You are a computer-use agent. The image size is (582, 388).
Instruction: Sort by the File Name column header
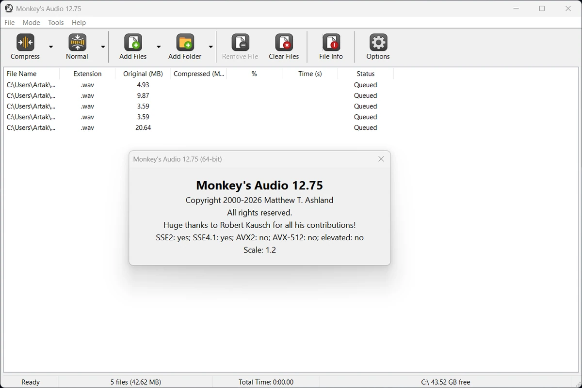point(32,74)
